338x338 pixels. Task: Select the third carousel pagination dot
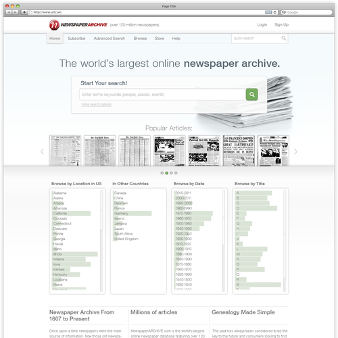point(171,173)
